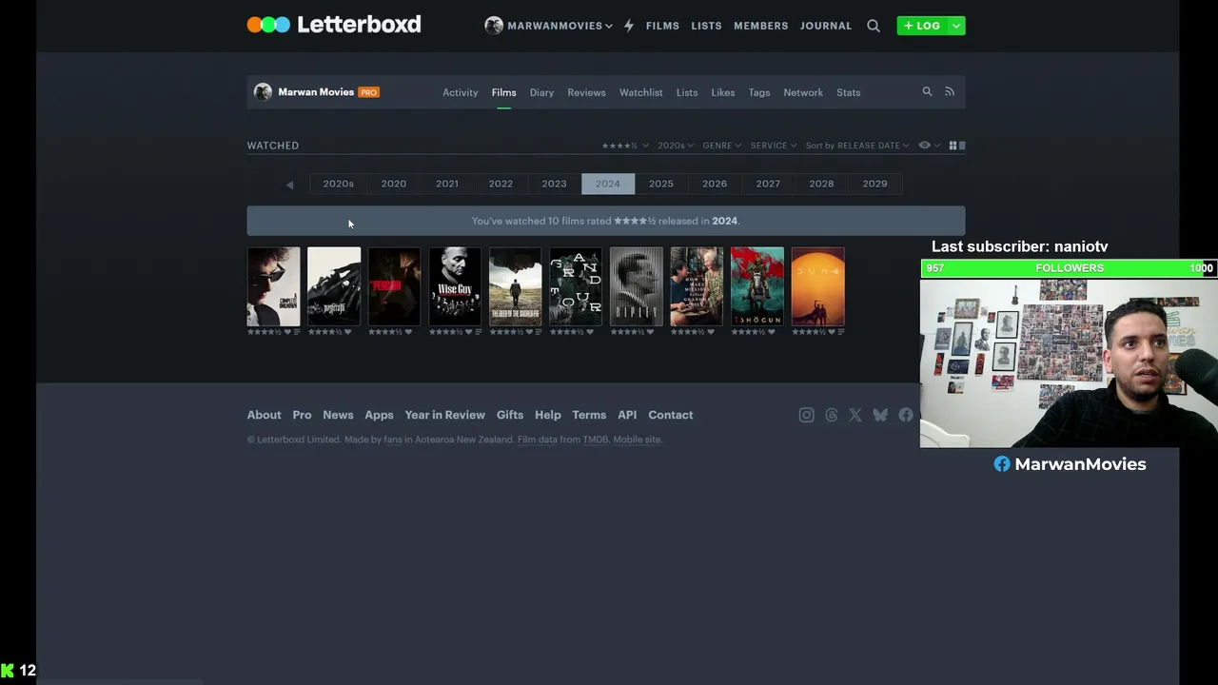
Task: Open the Instagram footer icon
Action: (807, 415)
